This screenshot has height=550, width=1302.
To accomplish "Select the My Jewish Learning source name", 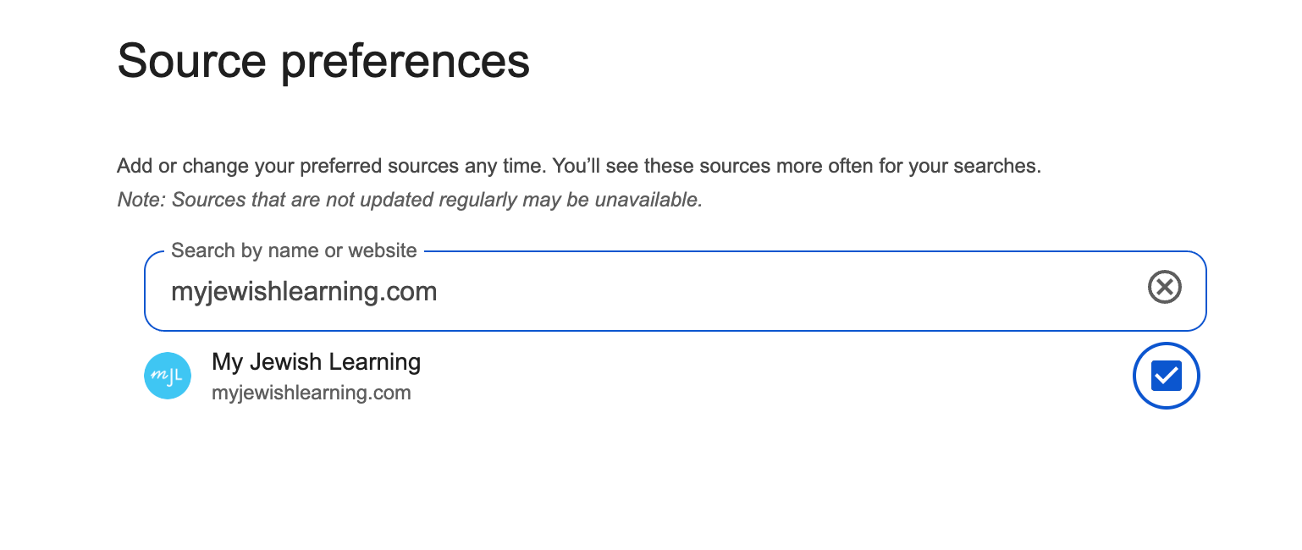I will pyautogui.click(x=316, y=362).
